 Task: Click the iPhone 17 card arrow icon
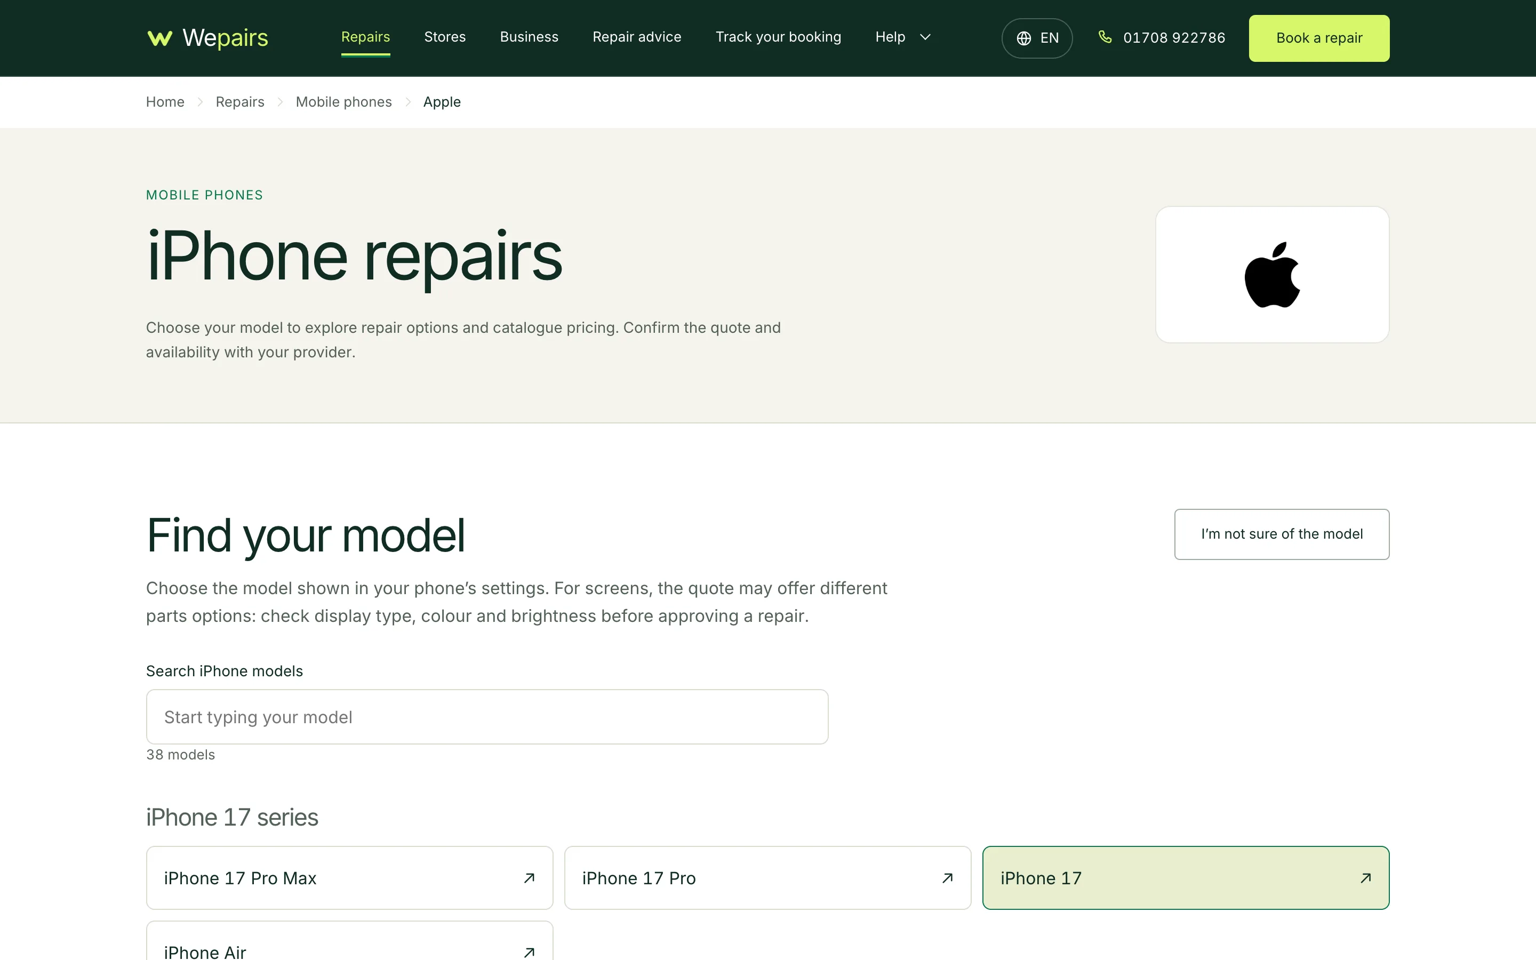(1365, 877)
